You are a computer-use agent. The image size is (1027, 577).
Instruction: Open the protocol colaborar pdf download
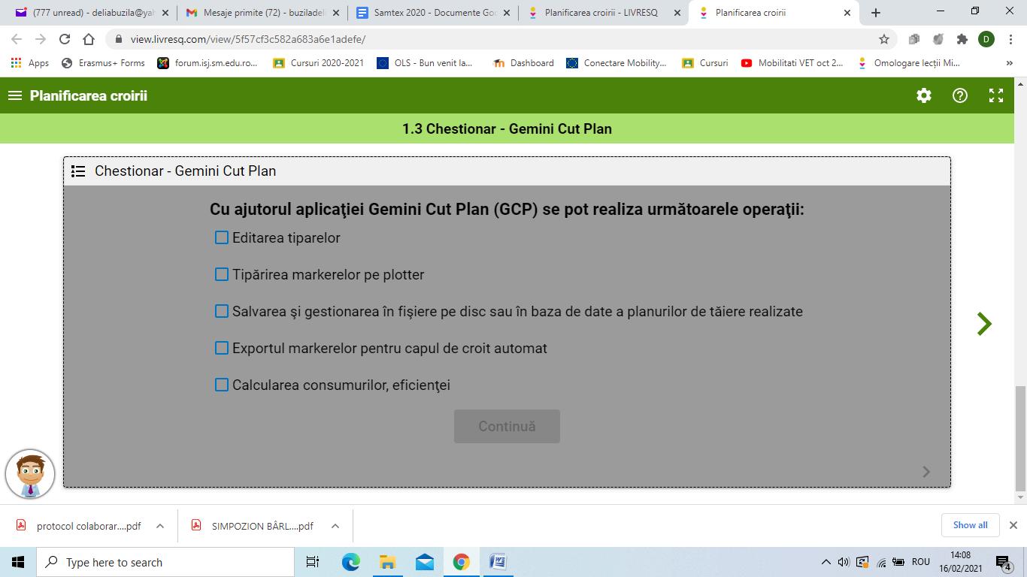click(x=78, y=526)
